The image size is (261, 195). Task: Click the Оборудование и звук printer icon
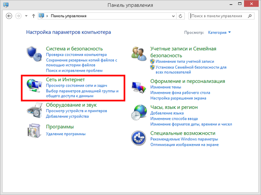click(x=34, y=110)
